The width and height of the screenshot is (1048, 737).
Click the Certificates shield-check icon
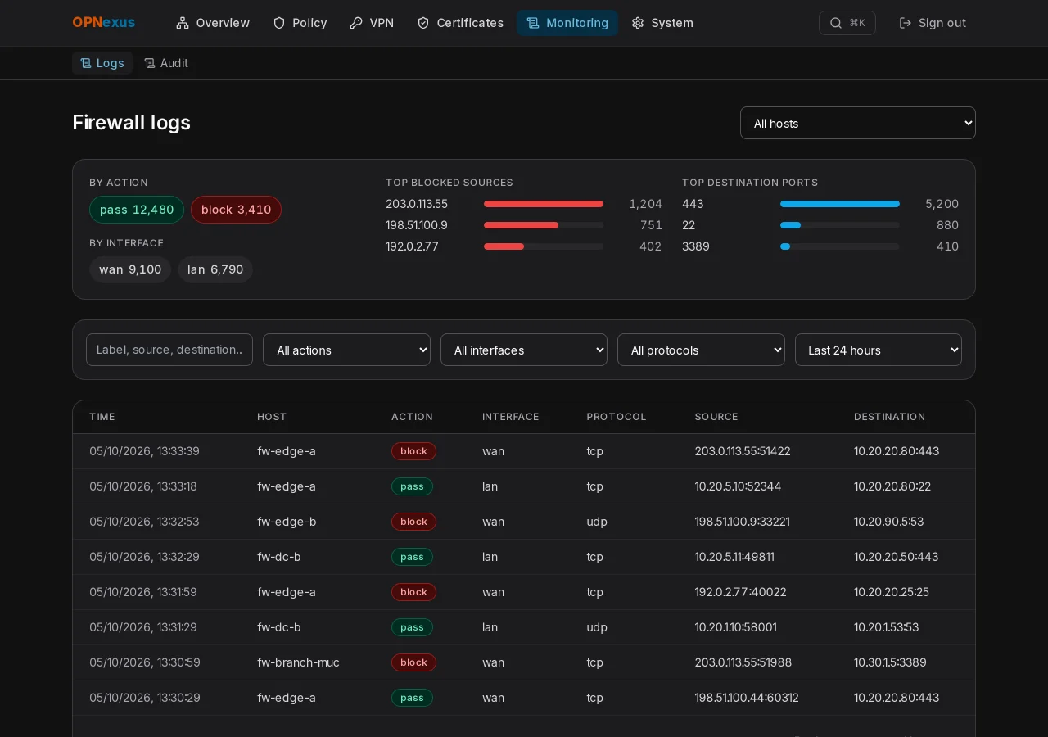(x=423, y=23)
